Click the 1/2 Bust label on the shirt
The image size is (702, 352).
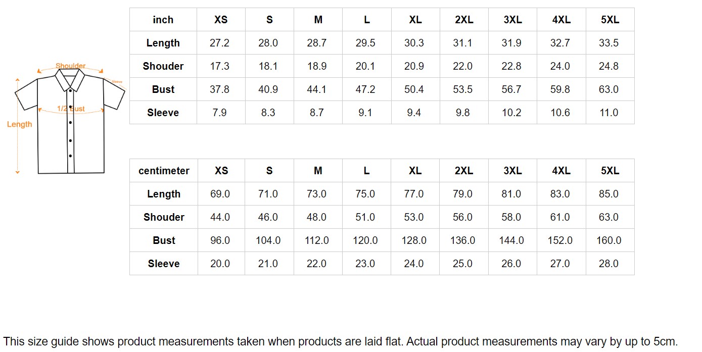[71, 109]
